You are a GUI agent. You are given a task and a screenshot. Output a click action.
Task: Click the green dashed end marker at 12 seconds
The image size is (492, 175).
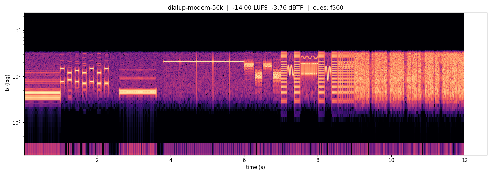coord(465,84)
